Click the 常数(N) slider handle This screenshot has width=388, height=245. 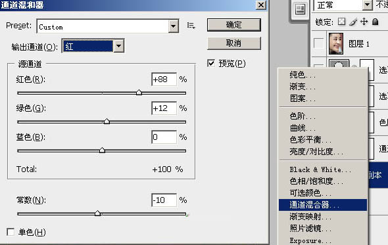tap(98, 213)
